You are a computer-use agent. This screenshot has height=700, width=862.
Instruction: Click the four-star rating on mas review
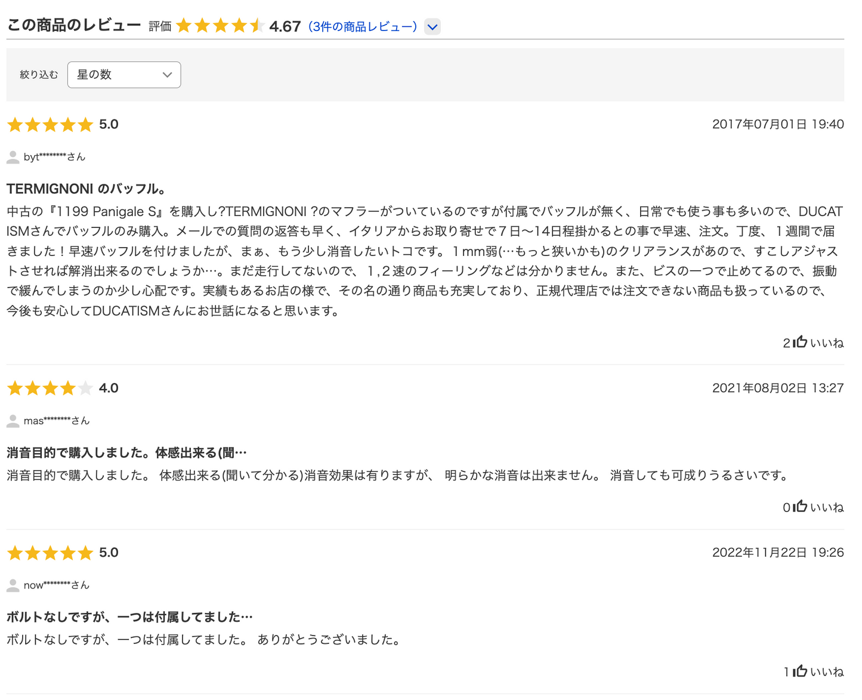(50, 388)
